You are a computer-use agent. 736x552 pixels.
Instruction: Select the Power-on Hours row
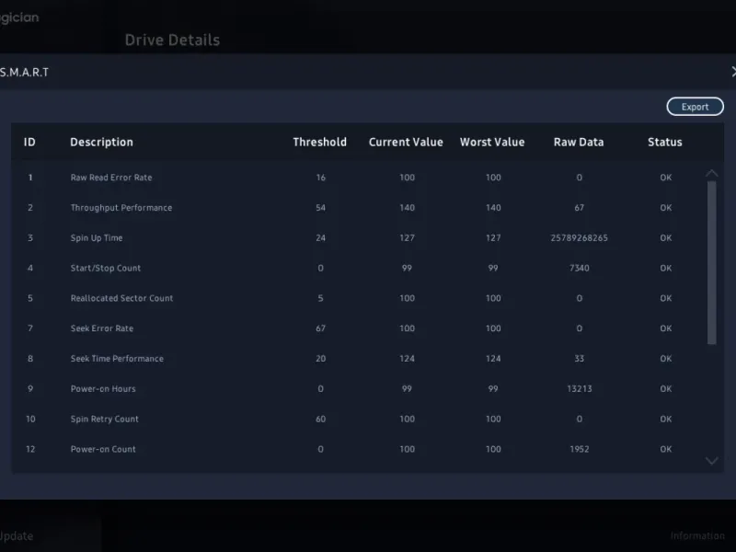[359, 388]
